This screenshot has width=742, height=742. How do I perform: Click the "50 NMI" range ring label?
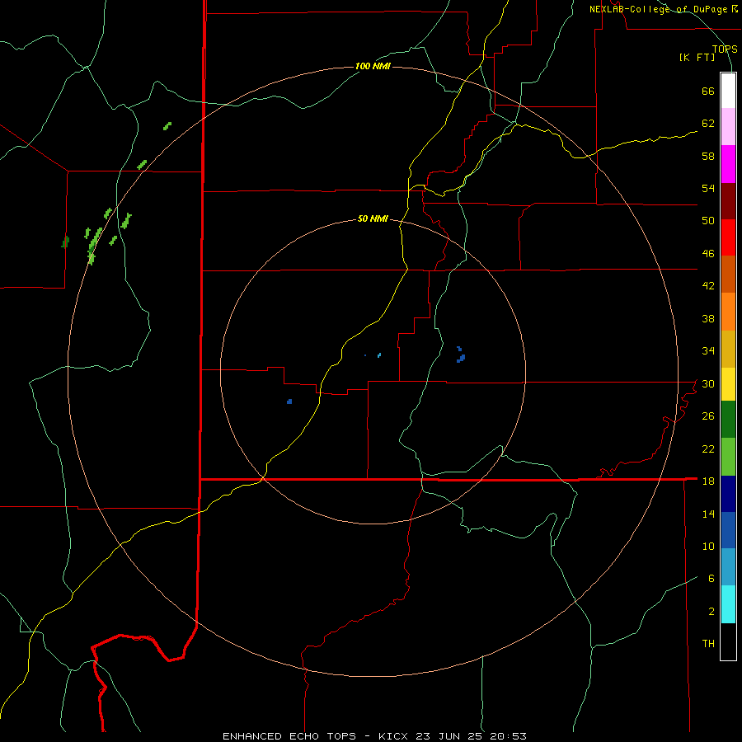pyautogui.click(x=373, y=218)
